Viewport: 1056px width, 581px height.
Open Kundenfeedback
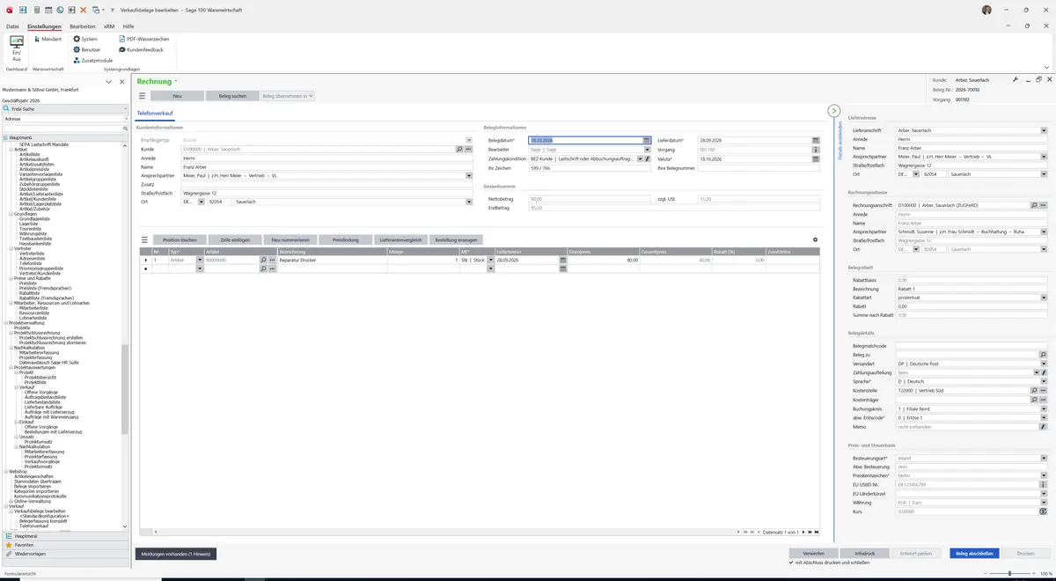(141, 49)
